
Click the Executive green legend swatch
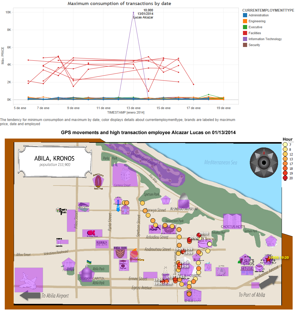tap(245, 27)
